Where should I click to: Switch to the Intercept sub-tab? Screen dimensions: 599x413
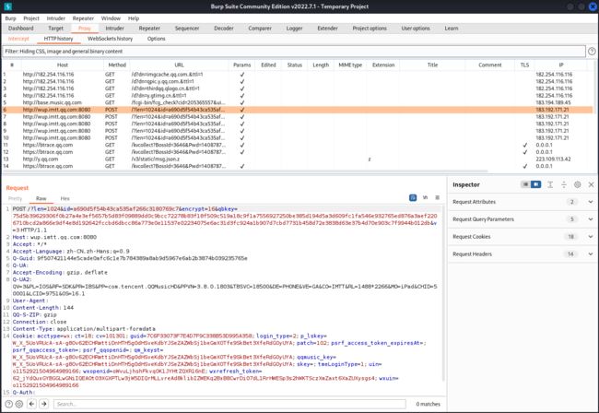click(x=18, y=39)
